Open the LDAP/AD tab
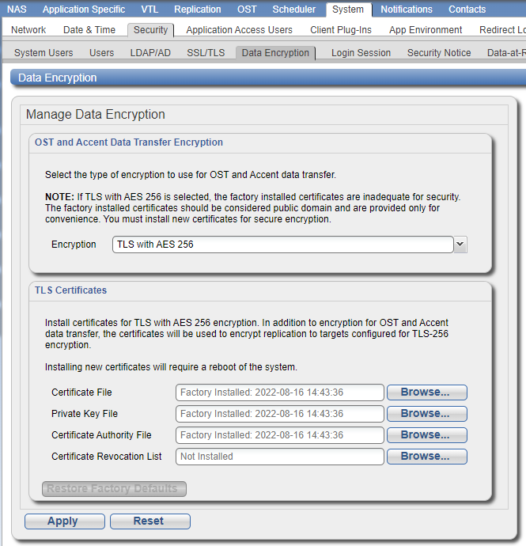526x546 pixels. click(x=150, y=53)
